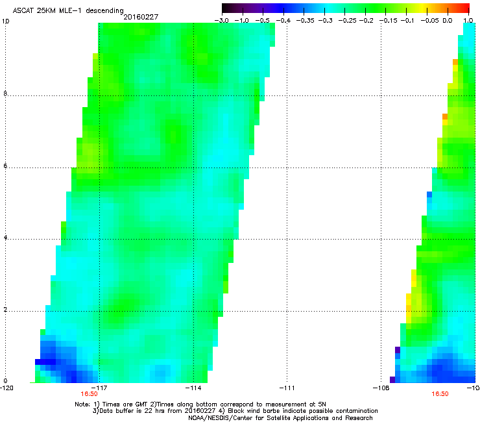Click the NOAA/NESDIS credit line
This screenshot has width=480, height=422.
tap(280, 418)
